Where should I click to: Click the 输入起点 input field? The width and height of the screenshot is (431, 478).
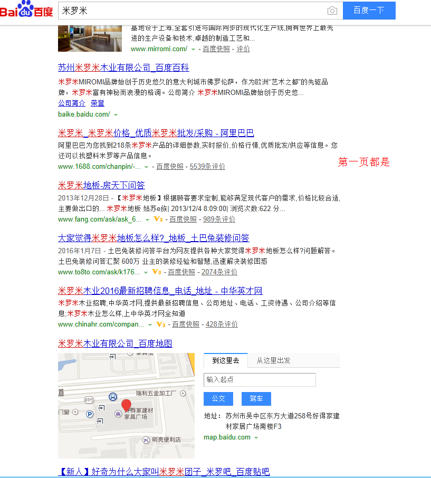tap(260, 380)
